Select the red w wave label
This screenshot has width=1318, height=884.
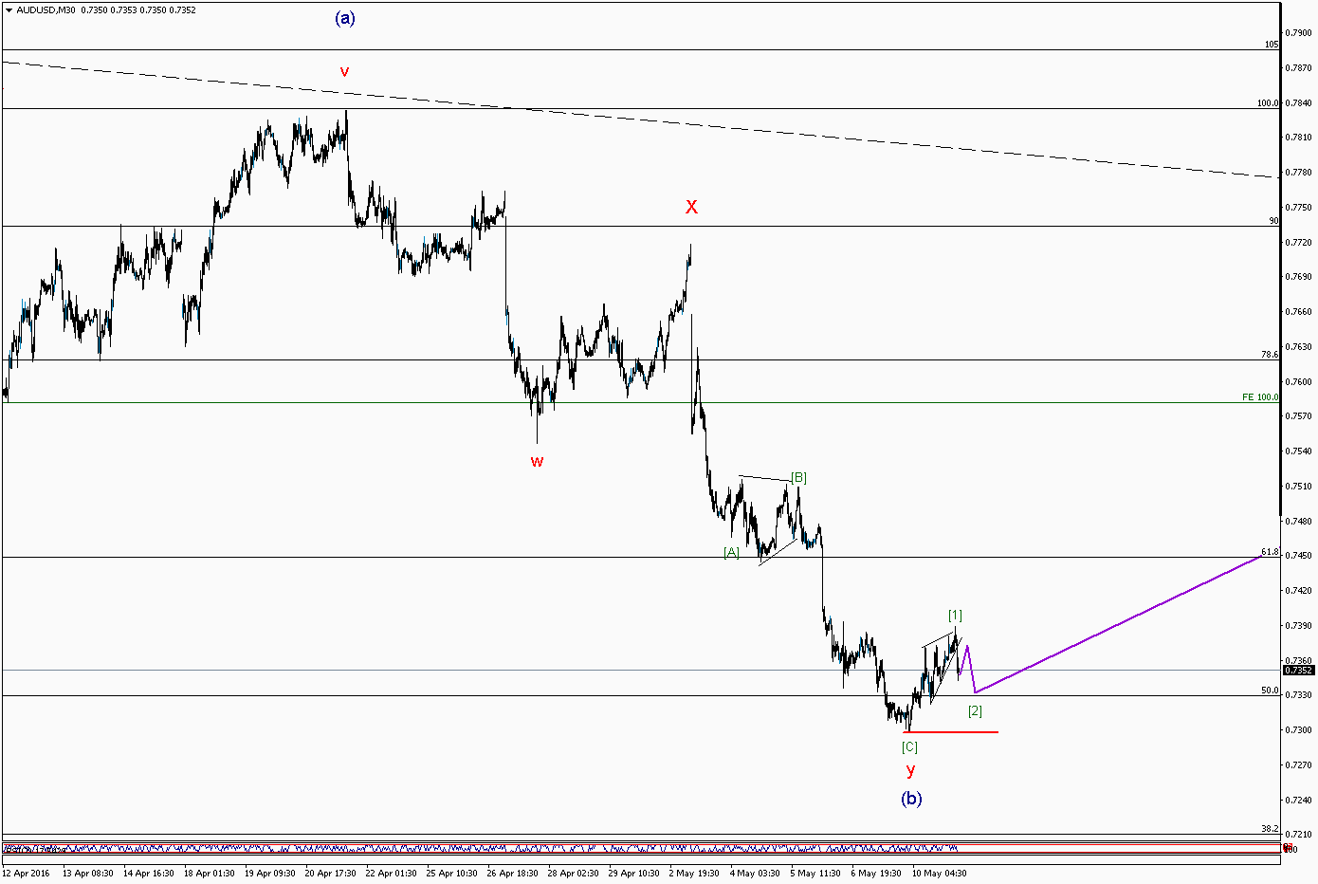pos(537,462)
